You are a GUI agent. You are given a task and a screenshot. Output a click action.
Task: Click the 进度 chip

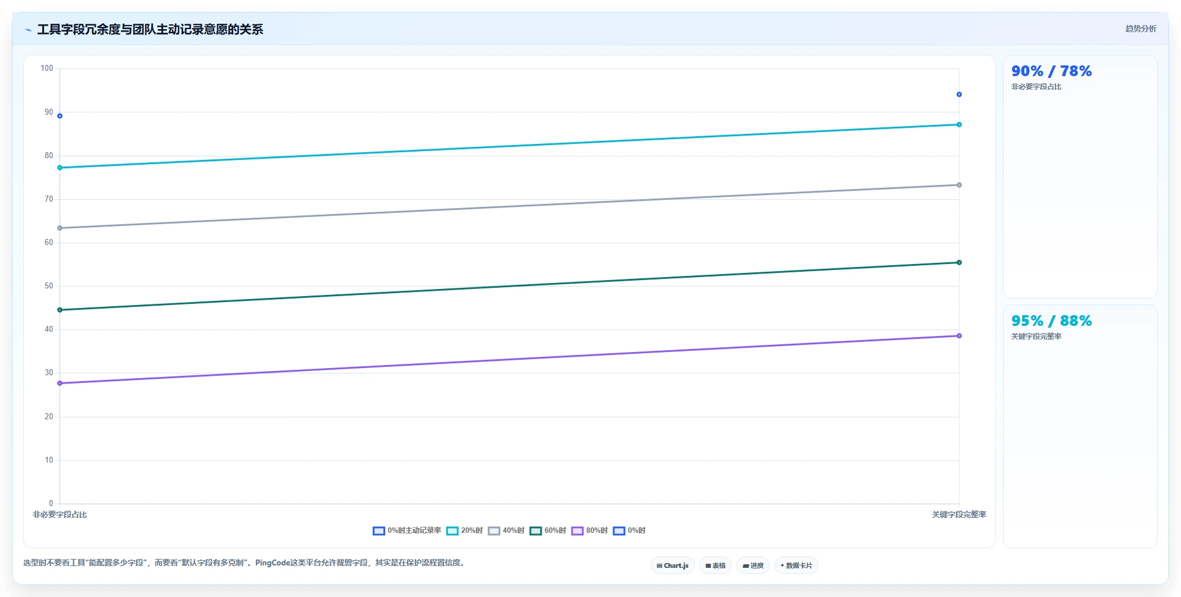753,565
